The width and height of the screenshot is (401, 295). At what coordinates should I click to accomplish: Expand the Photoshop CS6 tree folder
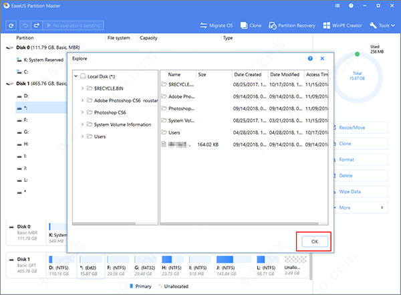pos(82,112)
